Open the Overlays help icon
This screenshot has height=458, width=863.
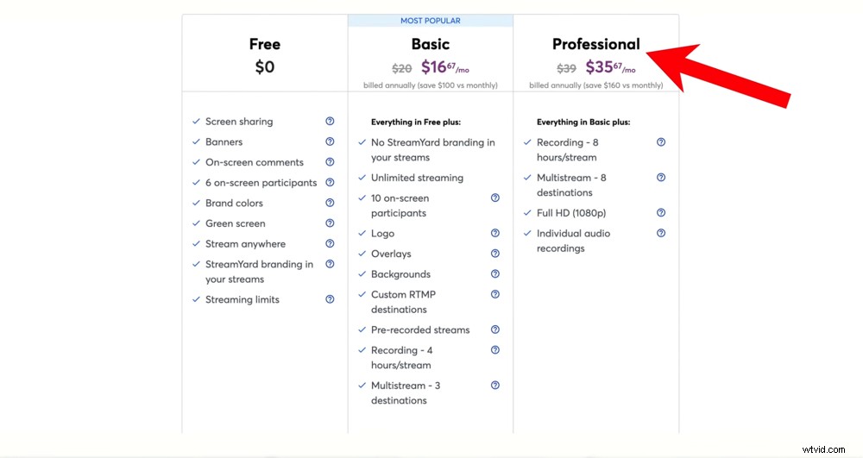pos(495,254)
